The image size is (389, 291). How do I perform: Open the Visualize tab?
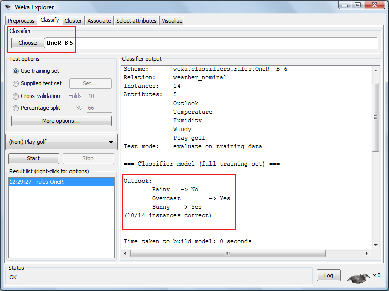click(x=172, y=21)
